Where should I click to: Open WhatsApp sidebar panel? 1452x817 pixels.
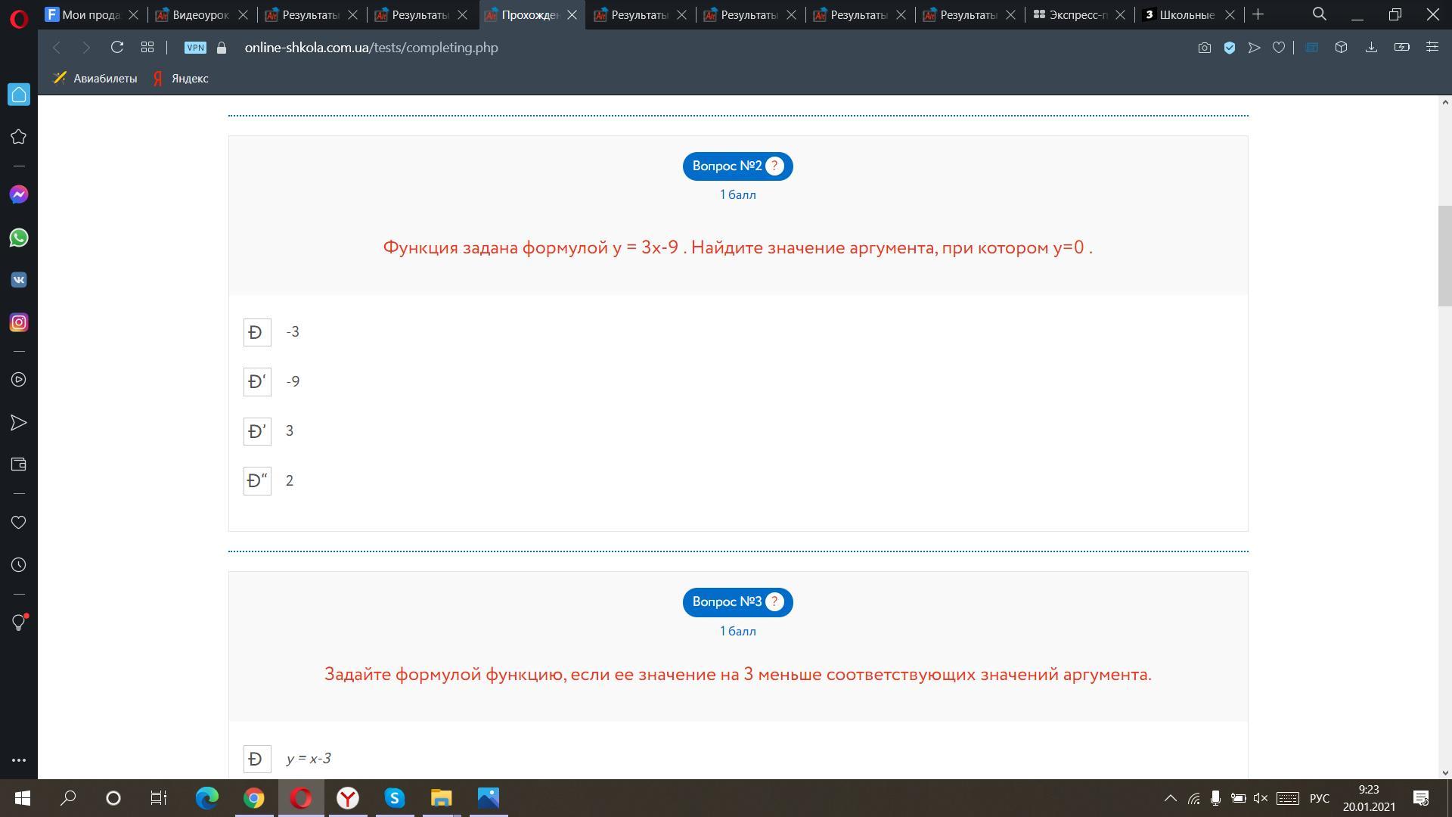pyautogui.click(x=19, y=238)
